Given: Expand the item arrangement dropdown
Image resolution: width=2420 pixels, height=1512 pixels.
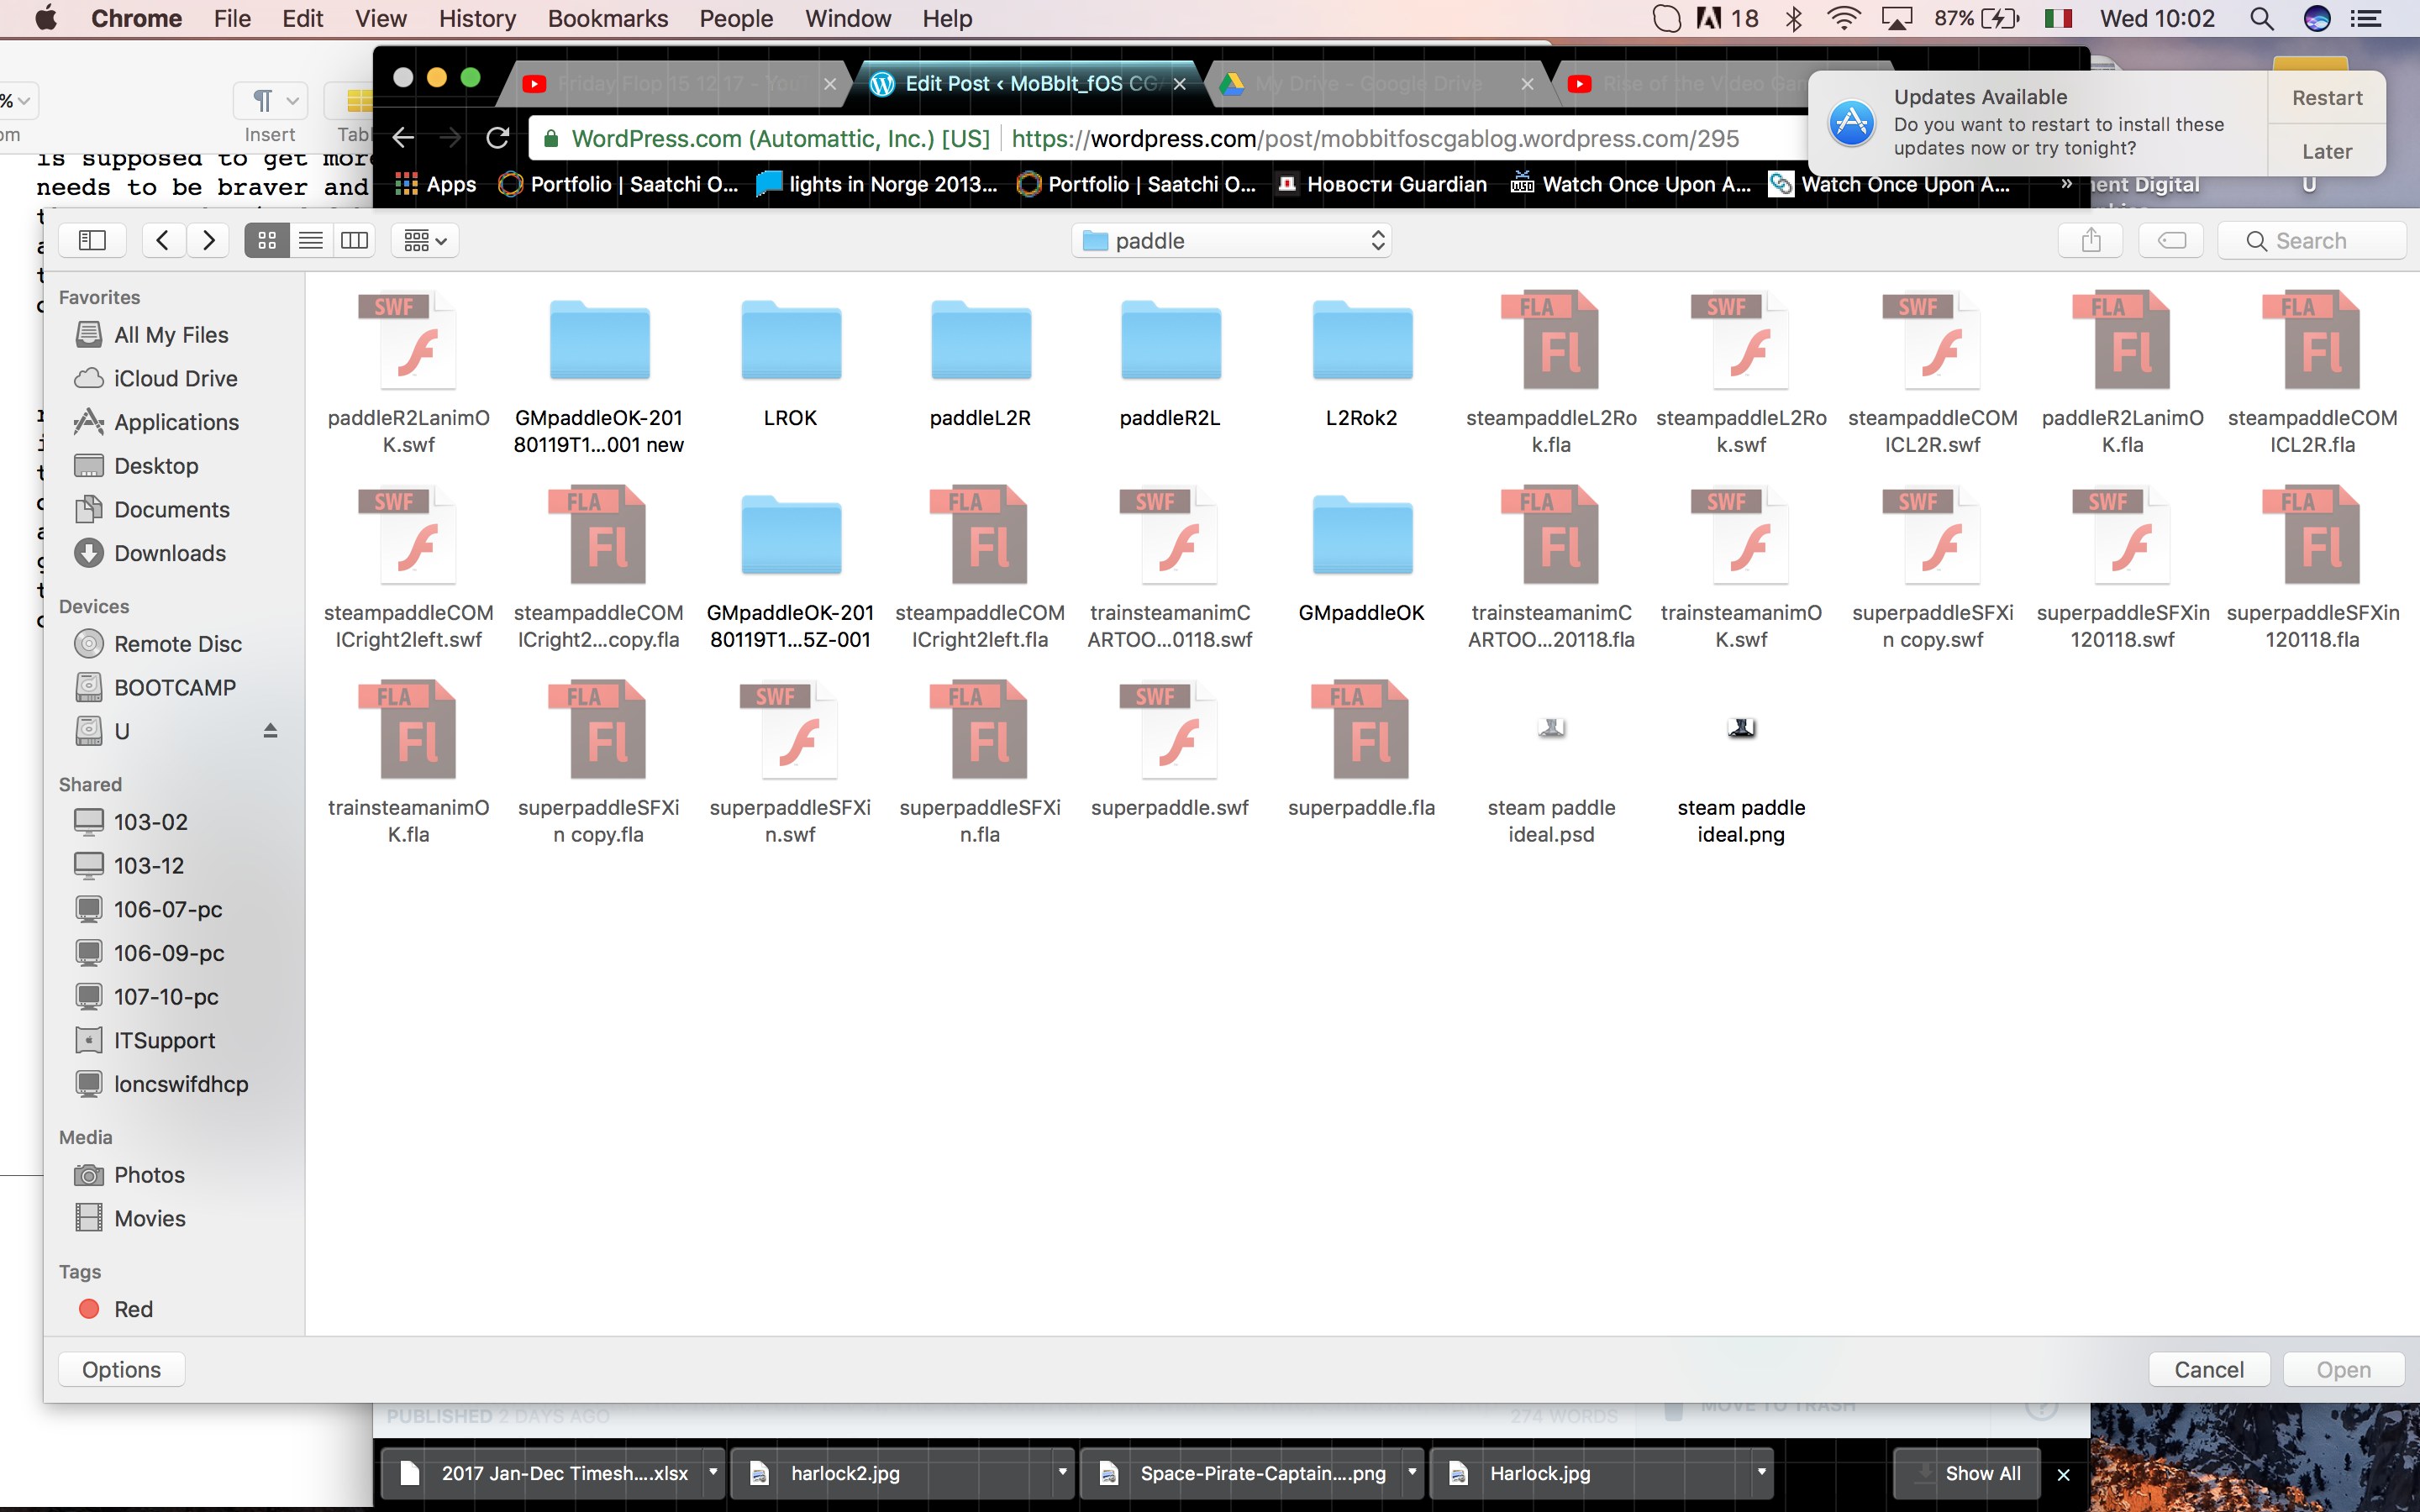Looking at the screenshot, I should [x=425, y=240].
